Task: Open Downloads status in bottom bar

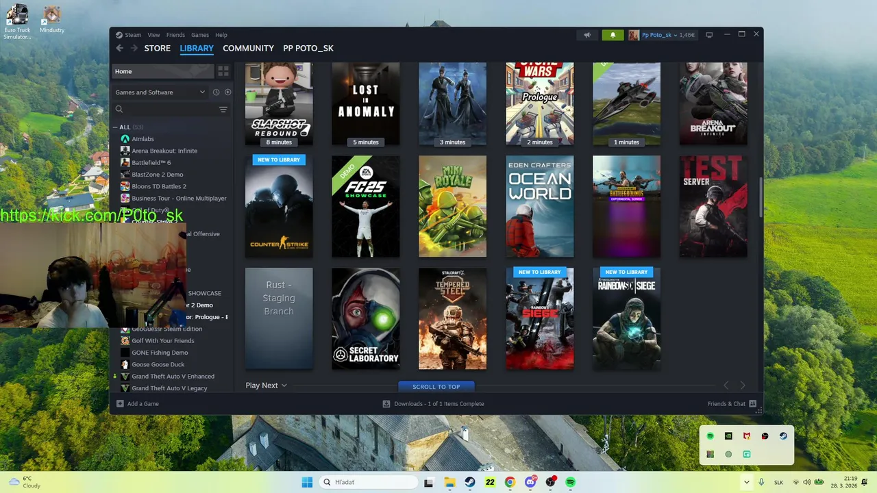Action: coord(433,404)
